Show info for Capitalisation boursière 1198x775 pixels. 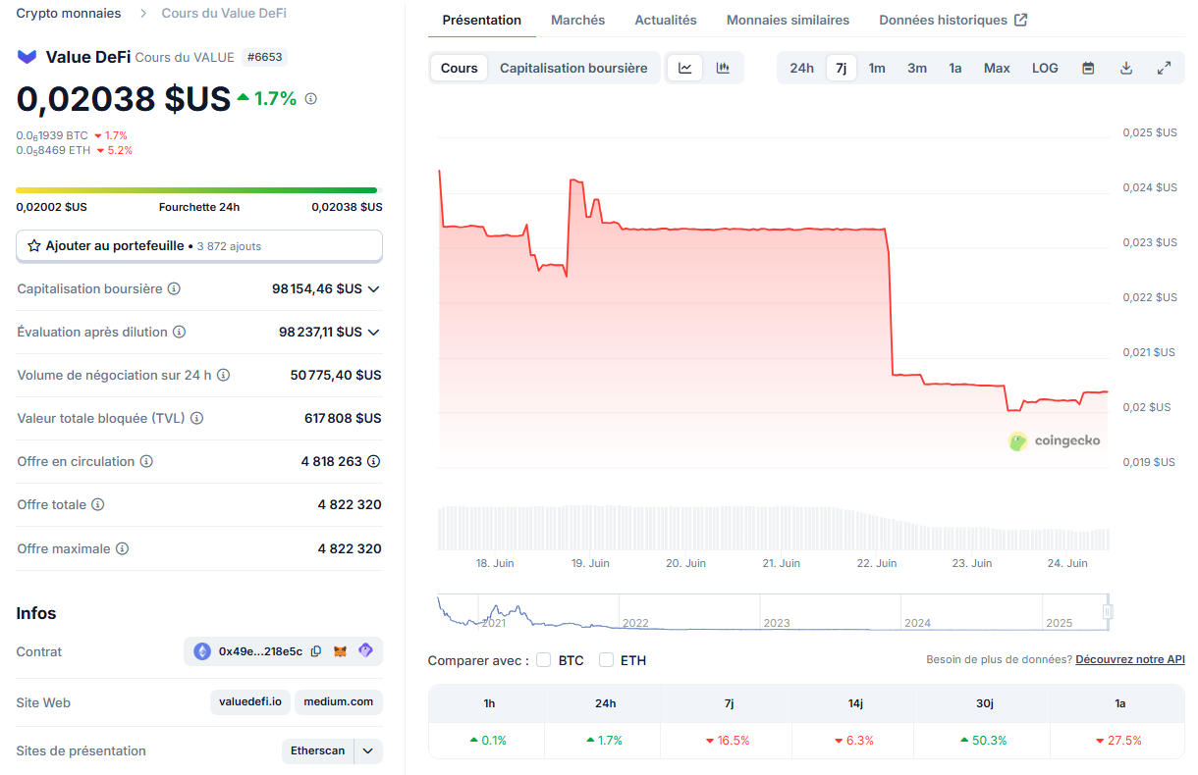tap(174, 289)
